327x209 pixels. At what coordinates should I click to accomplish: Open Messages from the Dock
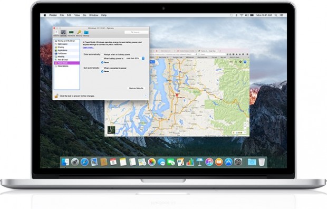coord(161,162)
